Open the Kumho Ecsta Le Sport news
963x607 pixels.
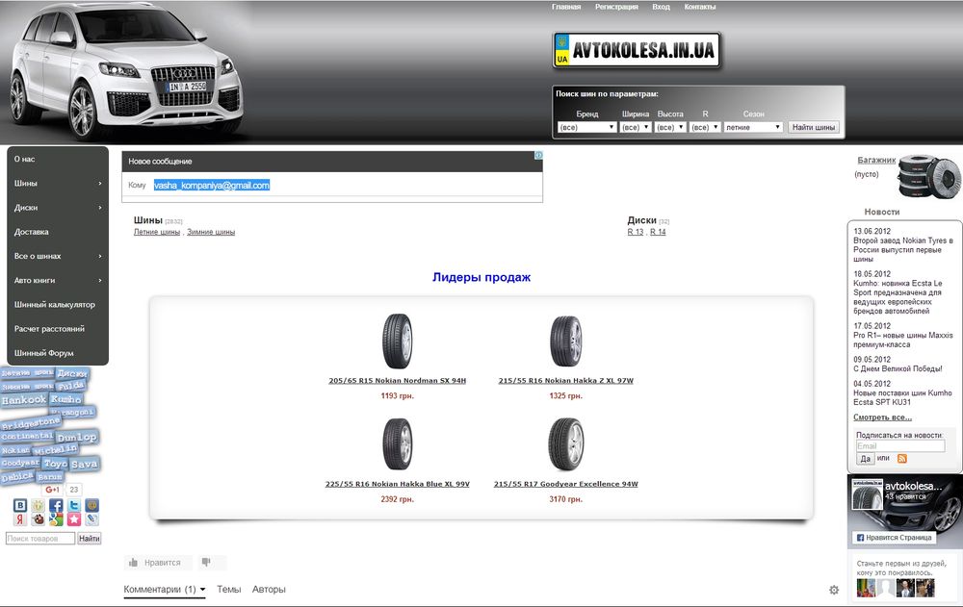click(898, 297)
